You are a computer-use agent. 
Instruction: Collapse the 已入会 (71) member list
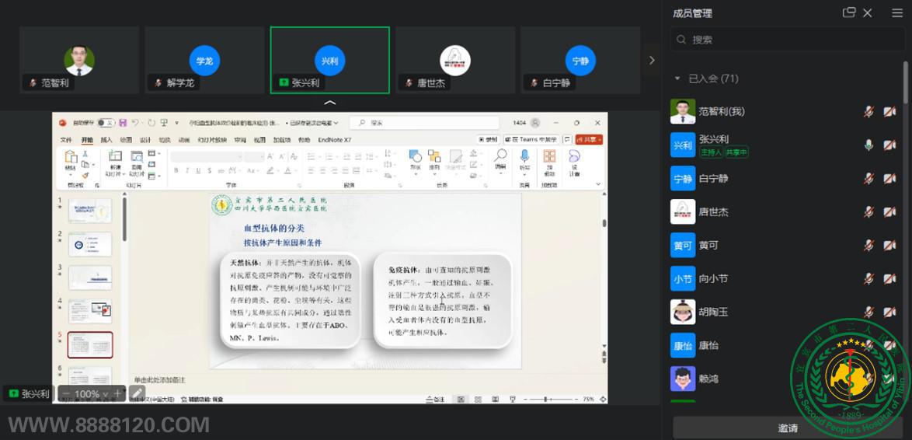[677, 79]
